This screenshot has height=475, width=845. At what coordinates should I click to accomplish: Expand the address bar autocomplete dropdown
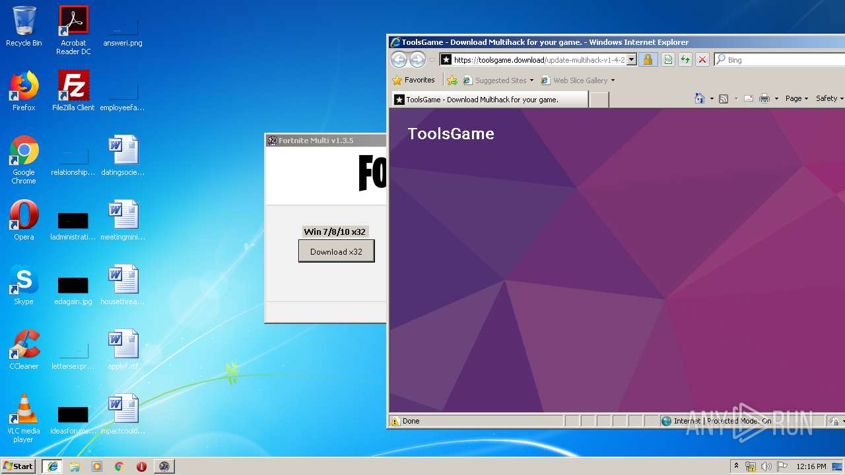pos(631,60)
